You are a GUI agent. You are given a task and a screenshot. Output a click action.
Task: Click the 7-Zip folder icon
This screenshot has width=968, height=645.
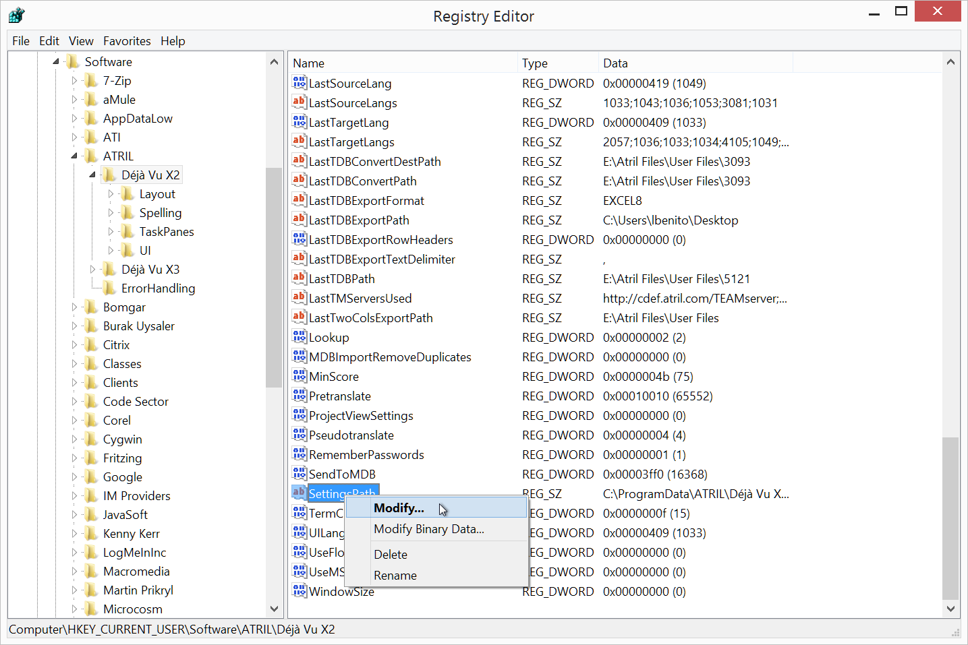point(92,80)
